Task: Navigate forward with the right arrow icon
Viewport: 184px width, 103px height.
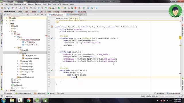Action: click(42, 8)
